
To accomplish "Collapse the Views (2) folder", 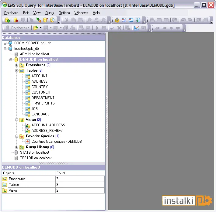I will pos(16,120).
